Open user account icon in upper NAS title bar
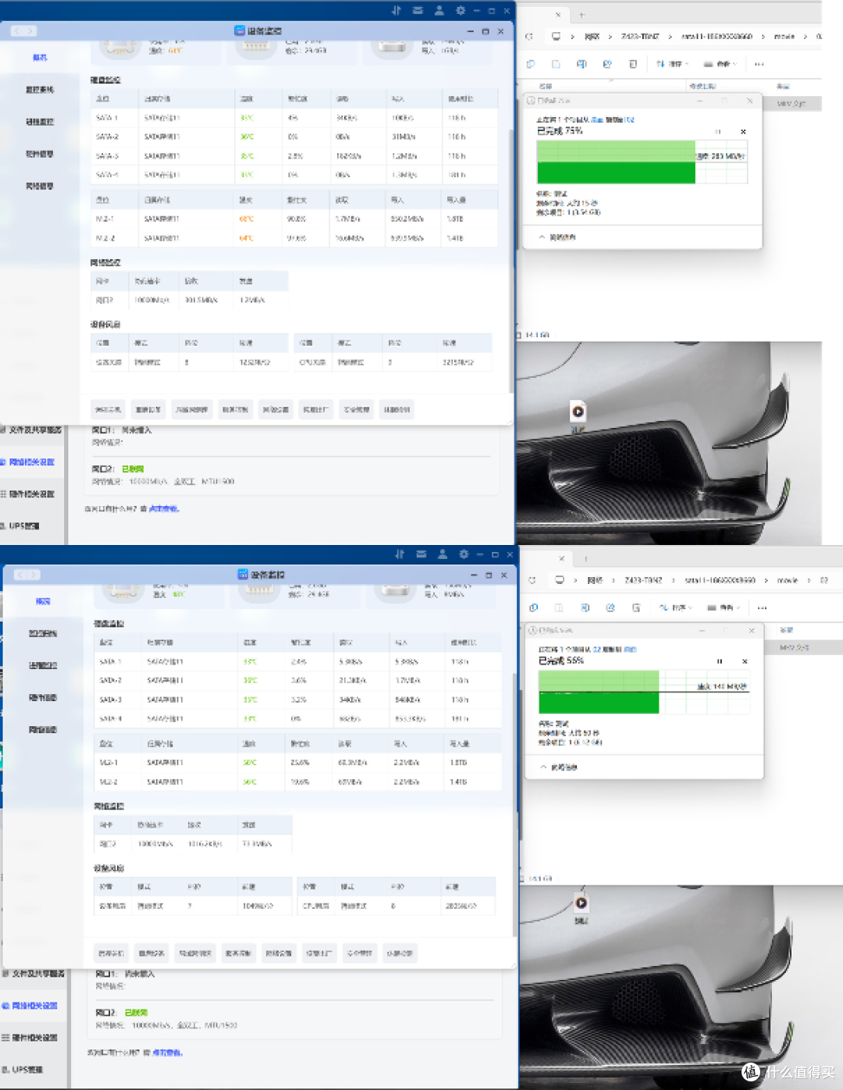843x1090 pixels. point(439,10)
